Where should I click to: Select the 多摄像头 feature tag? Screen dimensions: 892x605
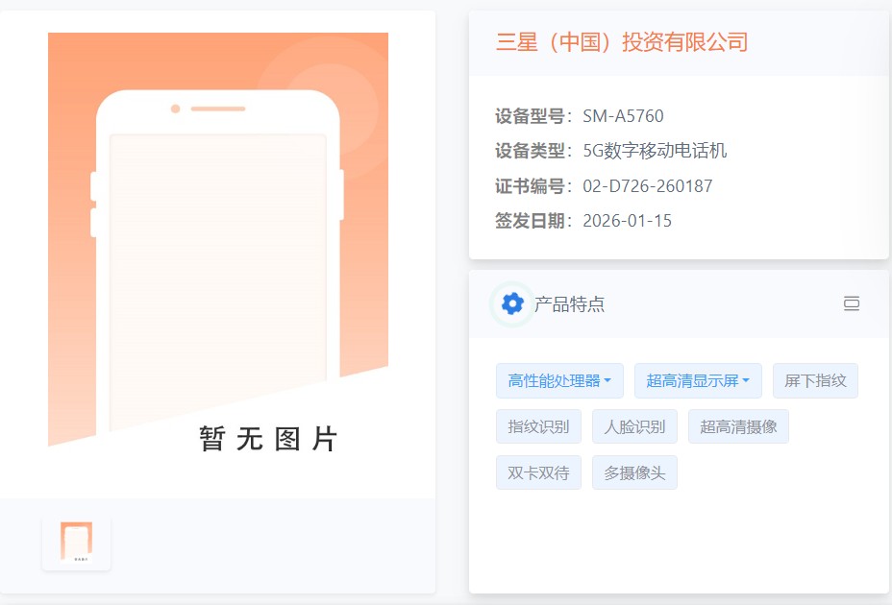coord(634,472)
